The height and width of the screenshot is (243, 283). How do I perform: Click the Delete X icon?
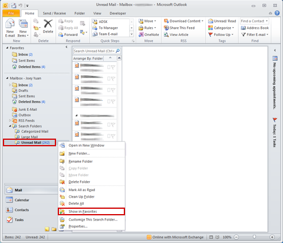coord(48,24)
